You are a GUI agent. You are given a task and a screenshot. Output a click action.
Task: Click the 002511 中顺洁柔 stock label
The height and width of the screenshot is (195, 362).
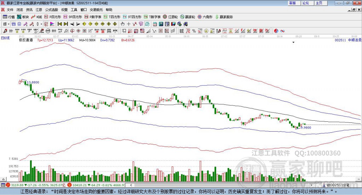tap(348, 40)
